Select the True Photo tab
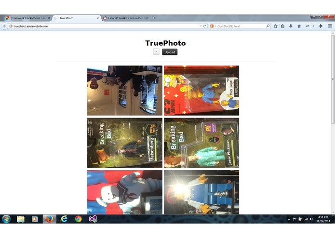This screenshot has width=335, height=238. pos(76,18)
